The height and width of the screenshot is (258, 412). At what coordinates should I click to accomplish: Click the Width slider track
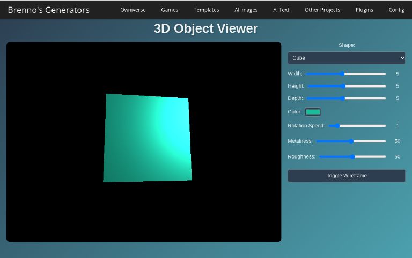[x=345, y=74]
